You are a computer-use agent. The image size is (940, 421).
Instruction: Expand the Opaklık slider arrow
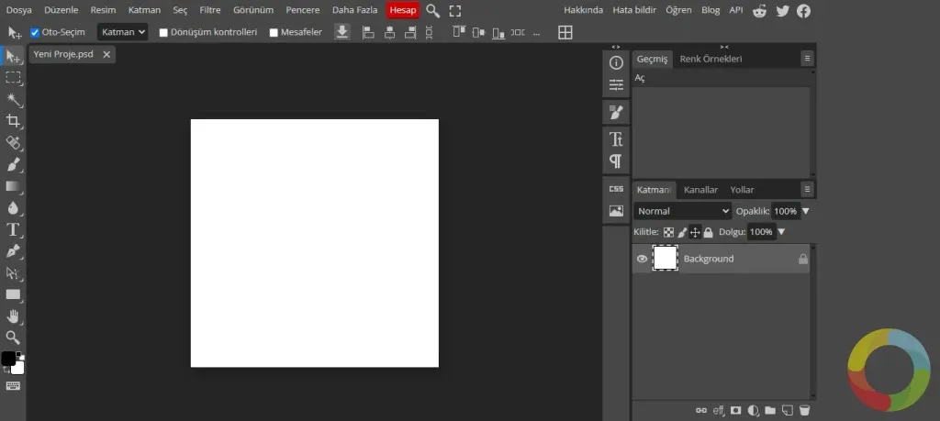[806, 211]
